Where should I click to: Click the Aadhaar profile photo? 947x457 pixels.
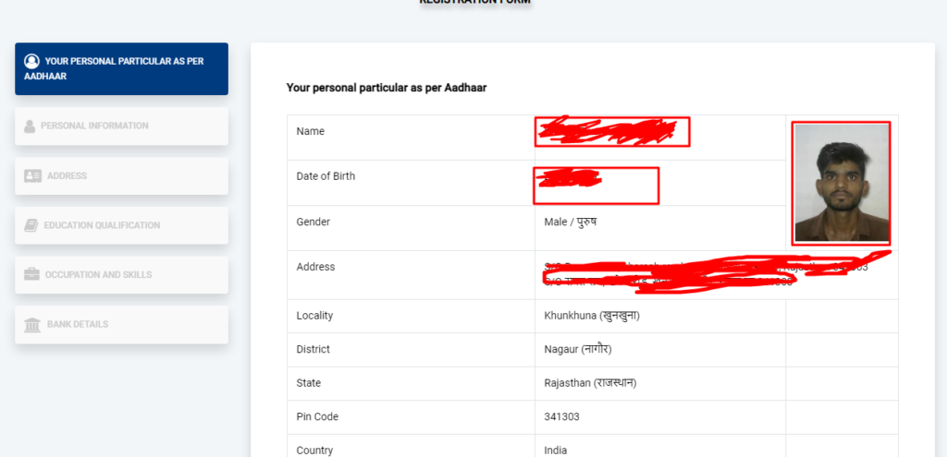click(842, 183)
